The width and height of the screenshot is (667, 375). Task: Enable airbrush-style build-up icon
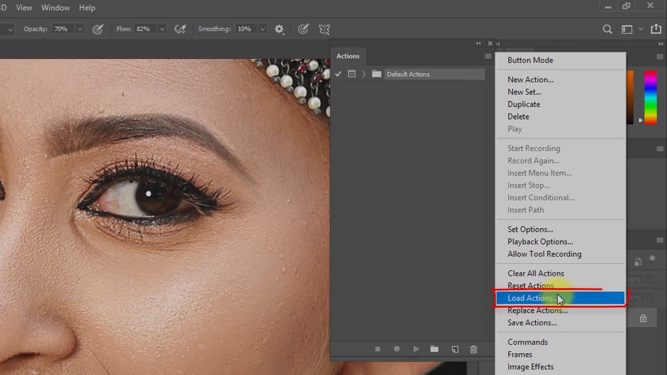pyautogui.click(x=180, y=29)
